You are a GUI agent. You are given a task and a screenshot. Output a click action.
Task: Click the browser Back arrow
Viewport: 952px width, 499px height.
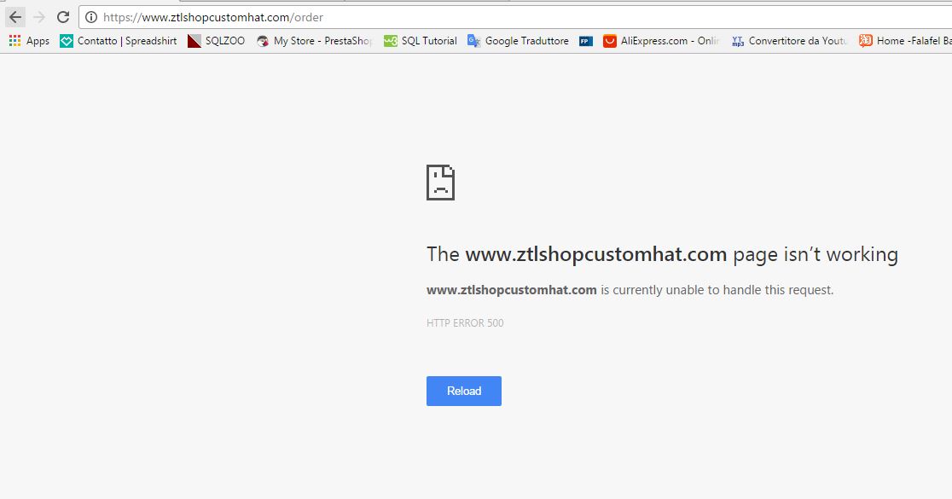tap(15, 17)
